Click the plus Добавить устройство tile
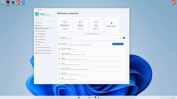177x99 pixels. click(111, 24)
